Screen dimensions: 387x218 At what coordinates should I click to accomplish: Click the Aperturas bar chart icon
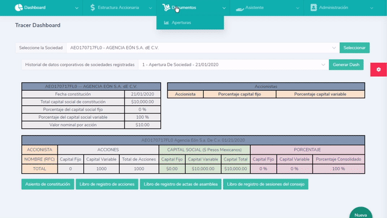(166, 22)
